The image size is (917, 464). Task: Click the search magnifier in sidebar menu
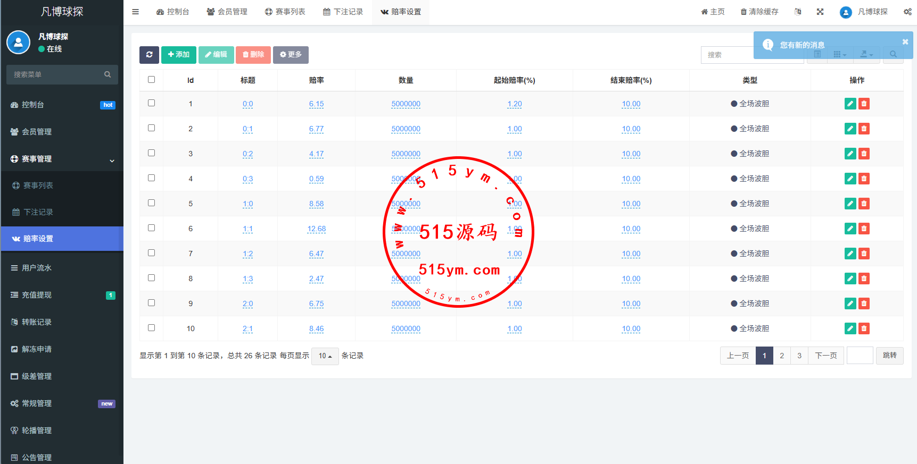coord(108,75)
